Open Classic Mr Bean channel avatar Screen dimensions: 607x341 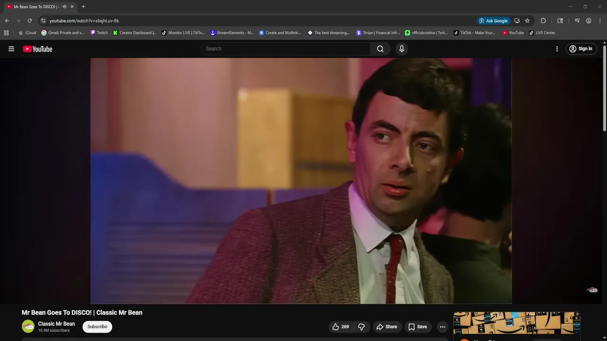point(28,326)
